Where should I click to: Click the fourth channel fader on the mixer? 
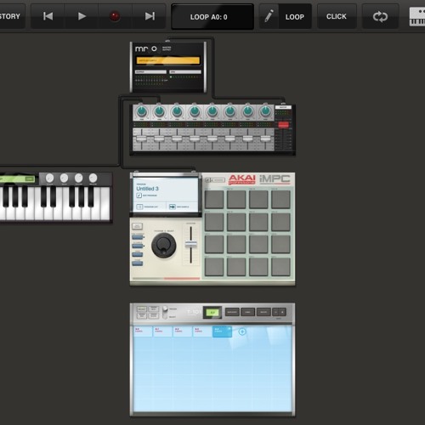point(195,139)
